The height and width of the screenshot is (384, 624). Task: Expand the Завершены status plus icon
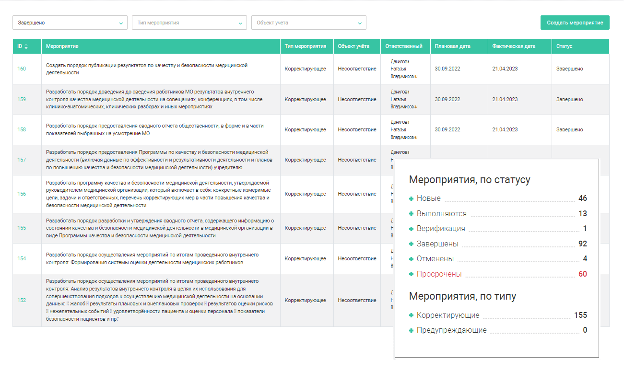point(411,244)
